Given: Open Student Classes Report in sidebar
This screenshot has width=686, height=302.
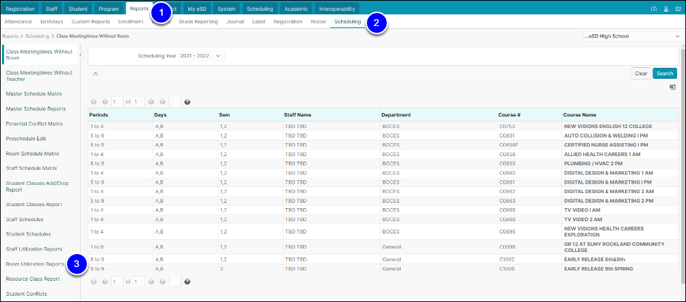Looking at the screenshot, I should [x=34, y=204].
